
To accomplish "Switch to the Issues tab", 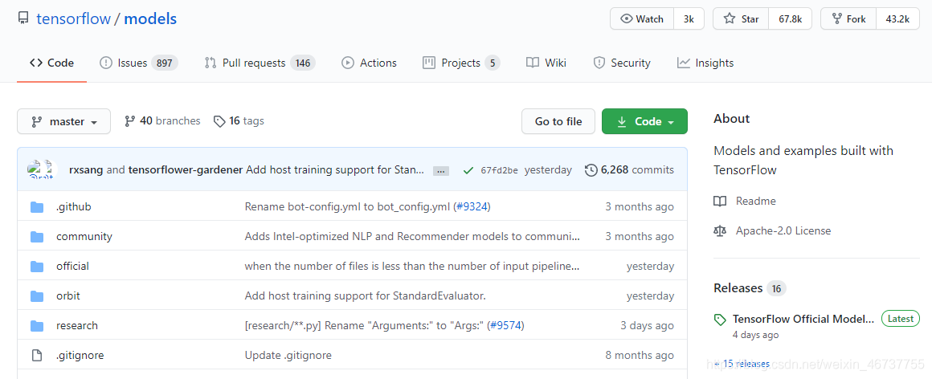I will pyautogui.click(x=138, y=63).
